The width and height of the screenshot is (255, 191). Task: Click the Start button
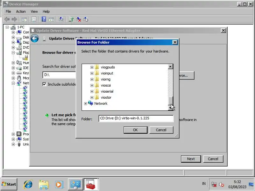(x=9, y=184)
